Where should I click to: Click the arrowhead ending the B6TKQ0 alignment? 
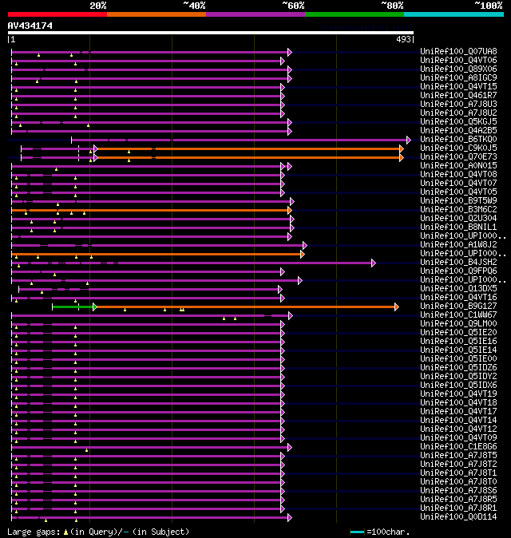click(409, 140)
